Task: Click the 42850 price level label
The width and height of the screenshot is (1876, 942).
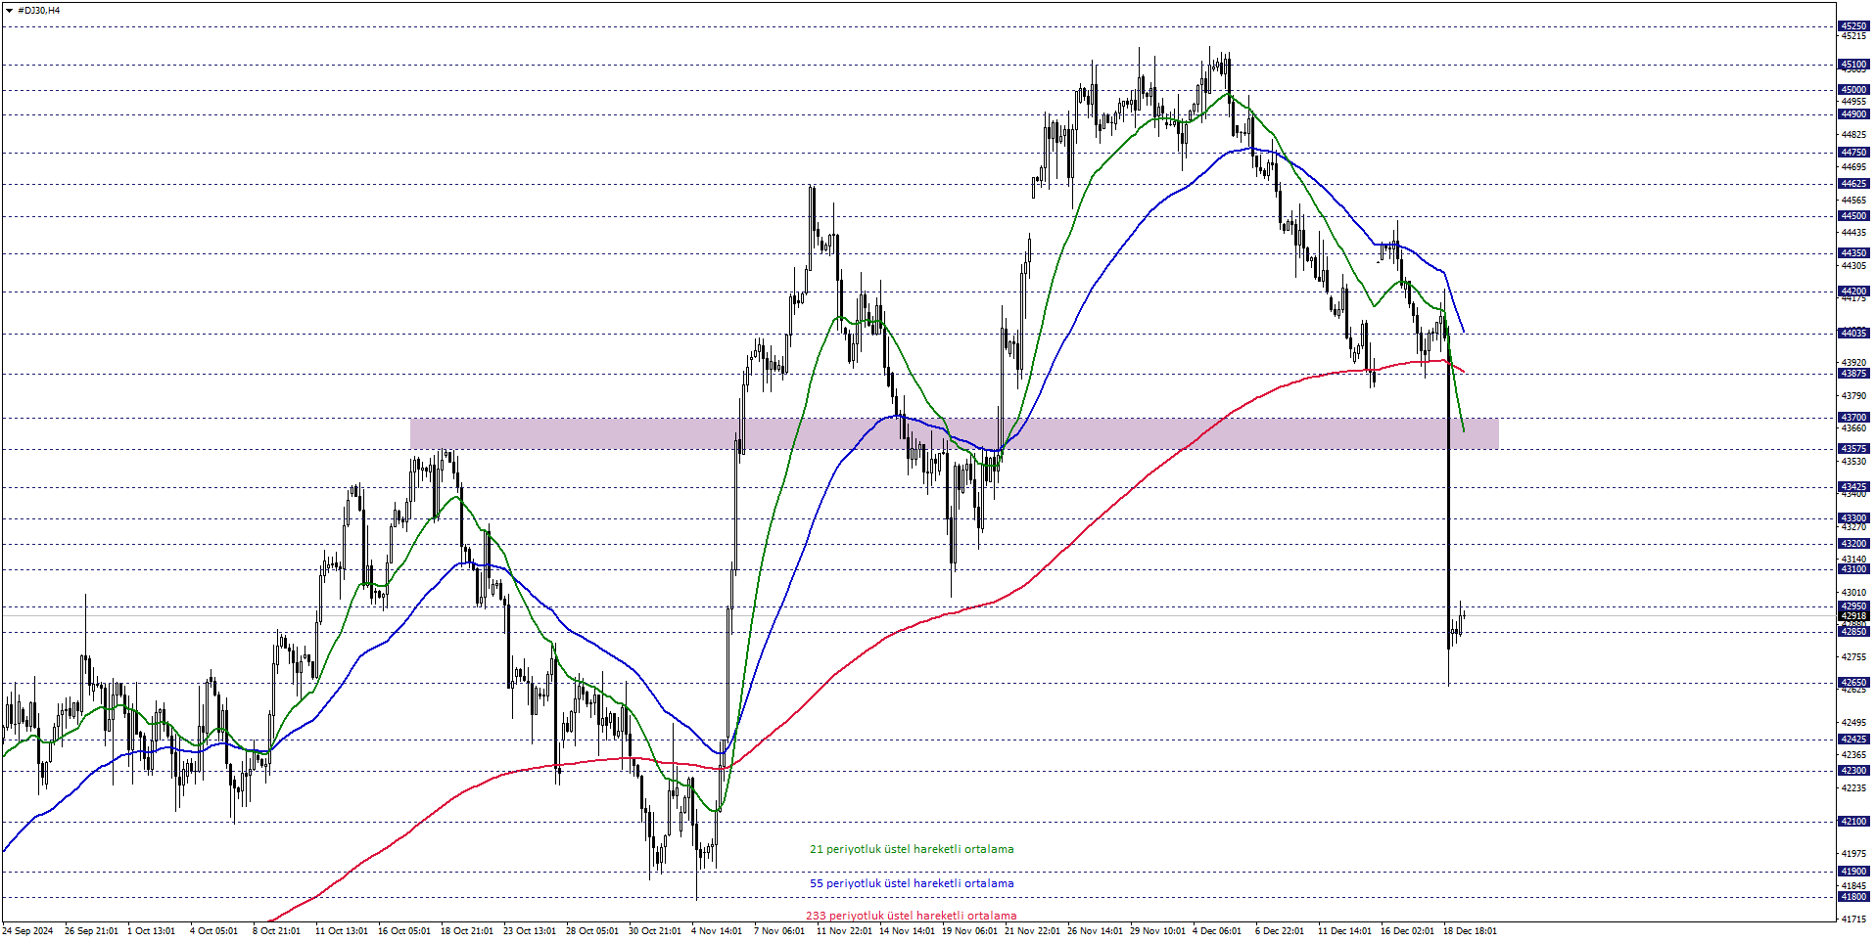Action: (1853, 632)
